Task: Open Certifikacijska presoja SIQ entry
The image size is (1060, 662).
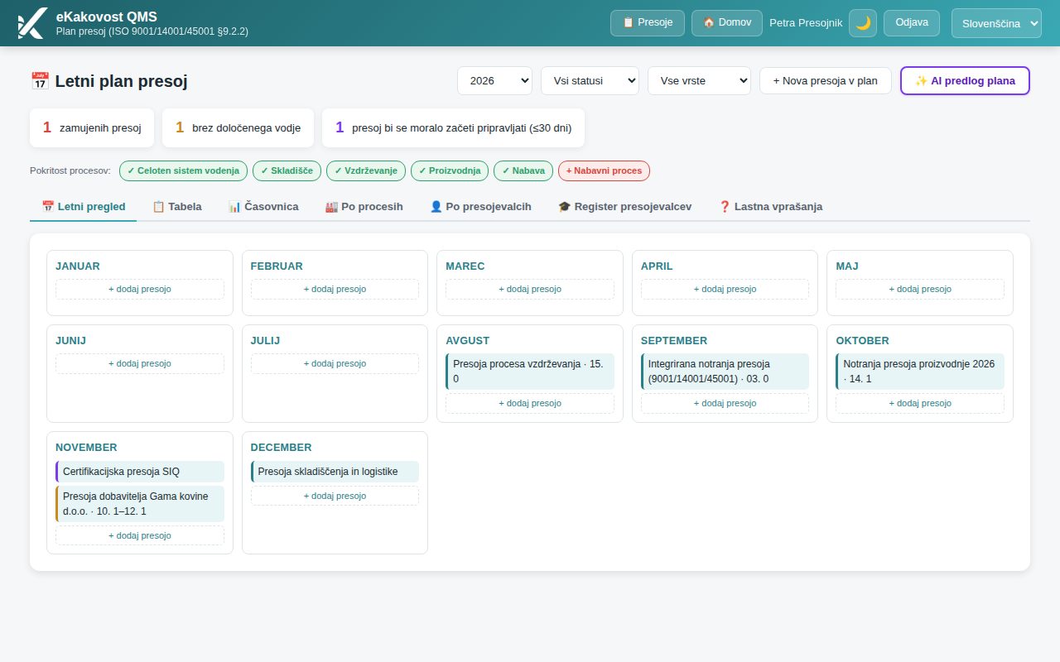Action: point(140,472)
